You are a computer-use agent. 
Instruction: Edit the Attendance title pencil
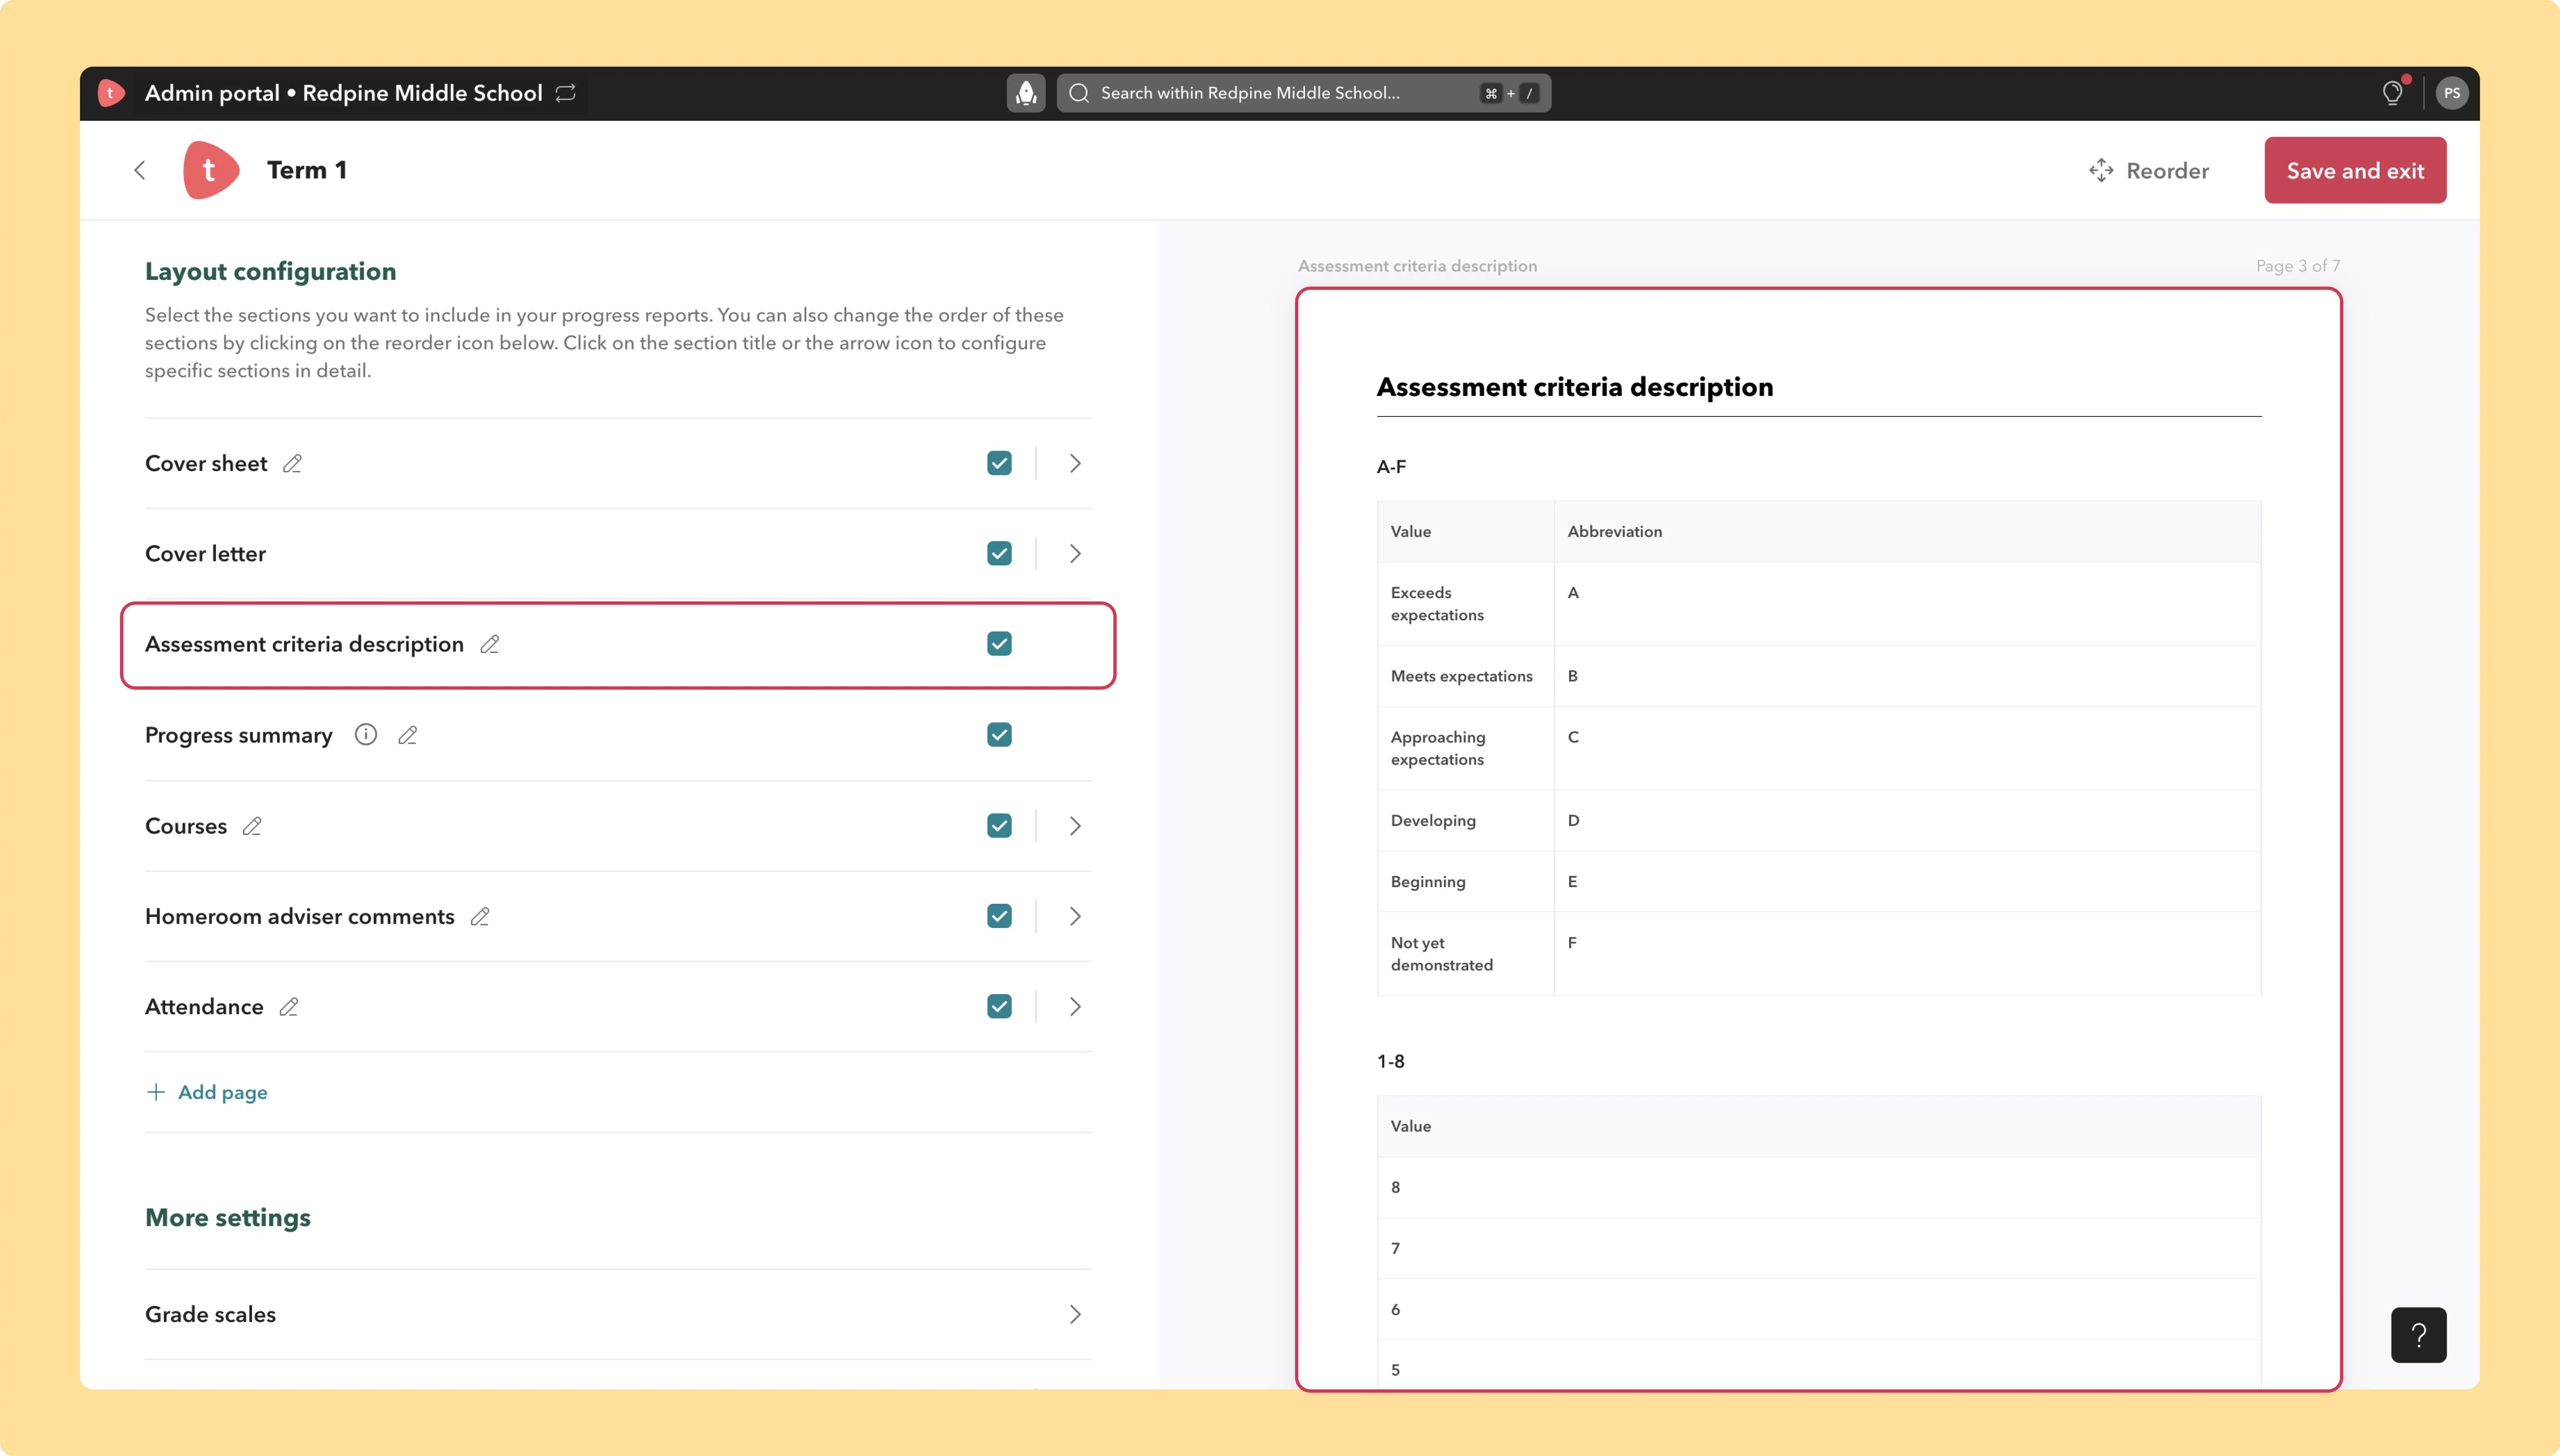point(289,1007)
